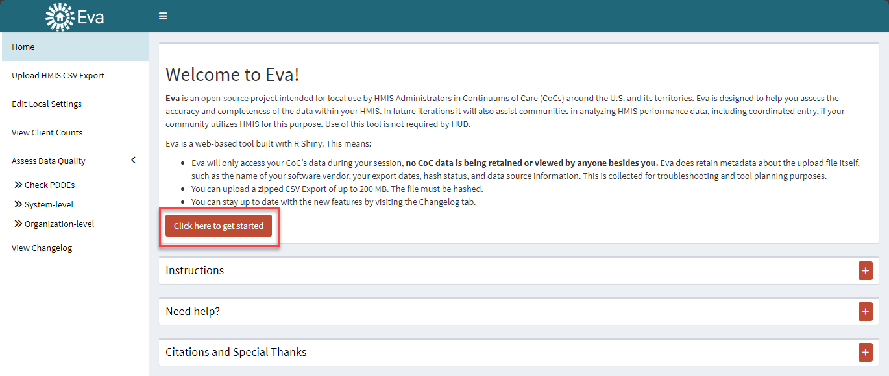Click the bullet about visiting the Changelog tab

click(x=334, y=202)
